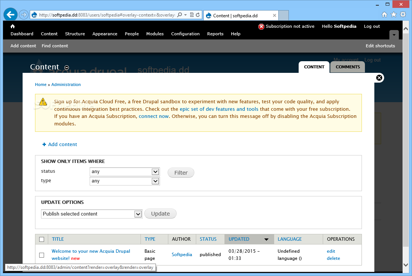Click the shortcut minus icon next to Content title

pyautogui.click(x=67, y=68)
